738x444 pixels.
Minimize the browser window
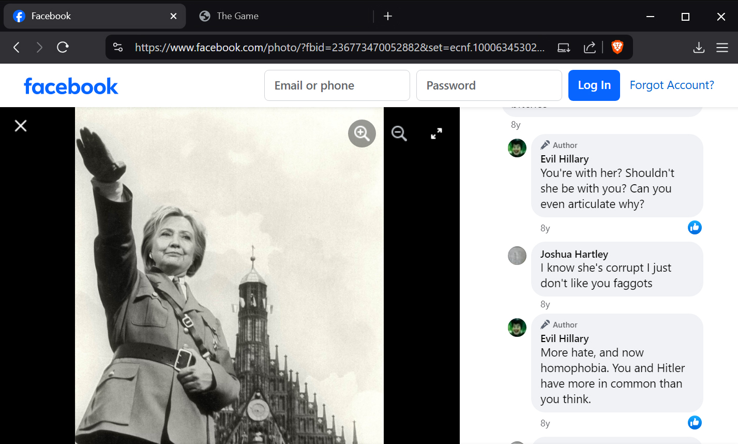coord(651,17)
